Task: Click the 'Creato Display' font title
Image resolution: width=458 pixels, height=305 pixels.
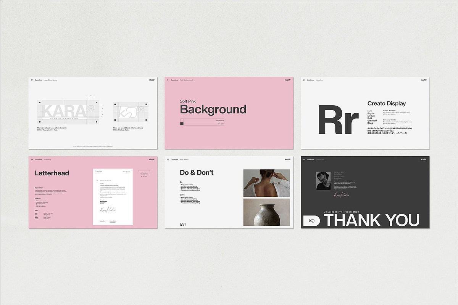Action: (x=387, y=103)
